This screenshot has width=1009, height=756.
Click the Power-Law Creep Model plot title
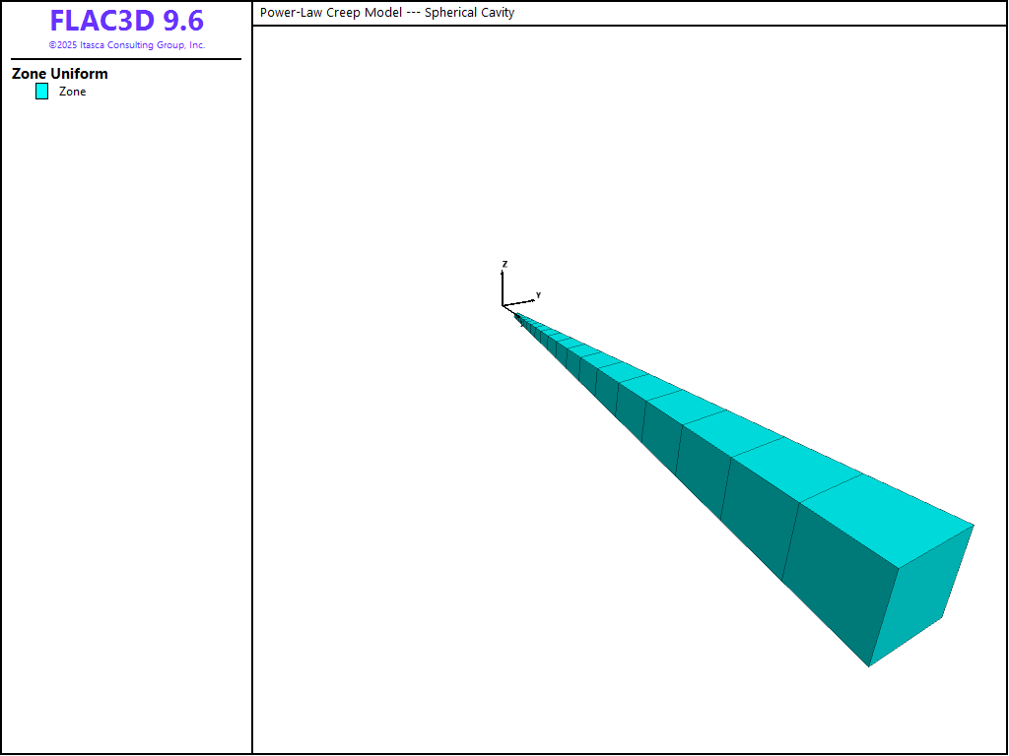pyautogui.click(x=387, y=13)
